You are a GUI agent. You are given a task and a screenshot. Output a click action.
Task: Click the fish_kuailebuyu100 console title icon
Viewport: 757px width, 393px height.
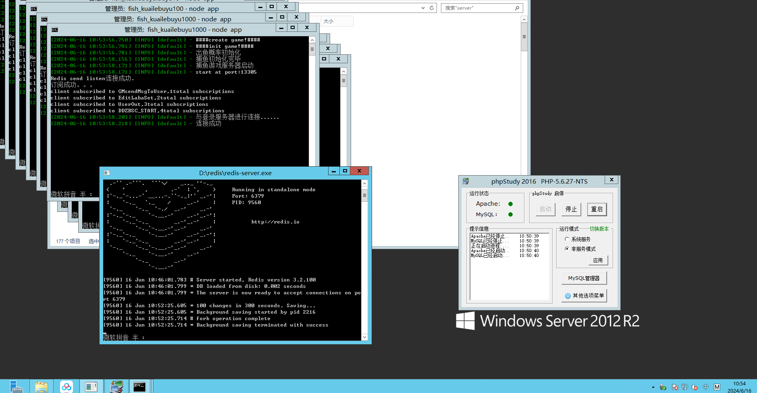34,9
